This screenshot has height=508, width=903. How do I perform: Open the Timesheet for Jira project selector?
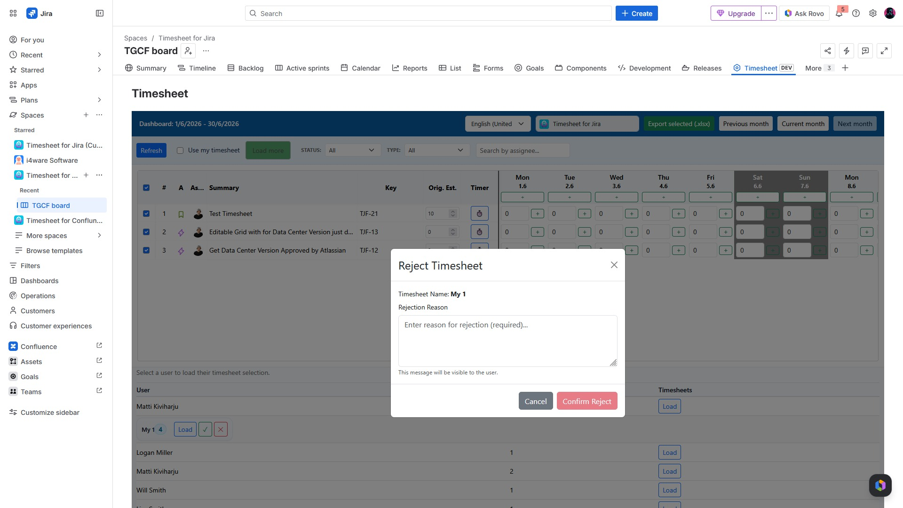point(587,124)
